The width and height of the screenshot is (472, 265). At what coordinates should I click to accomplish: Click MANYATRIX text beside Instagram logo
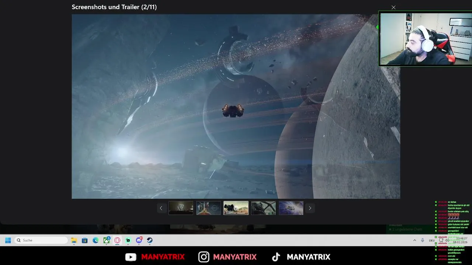pyautogui.click(x=235, y=257)
